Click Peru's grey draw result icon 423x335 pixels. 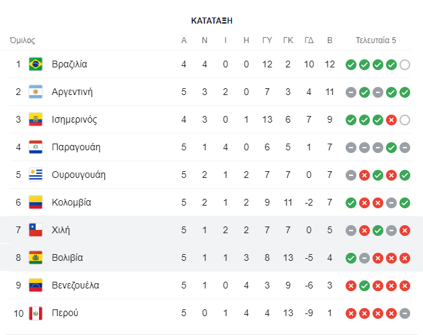tap(405, 313)
